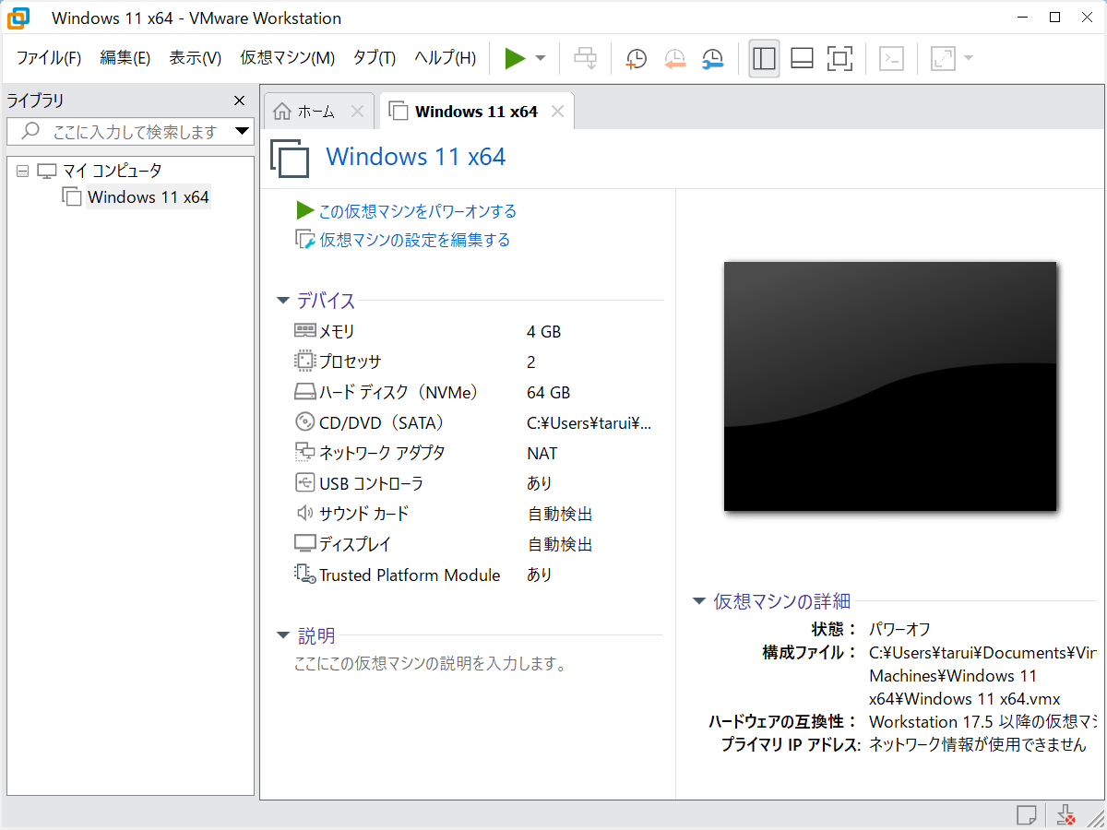Click the virtual printer status bar icon

[x=1065, y=815]
